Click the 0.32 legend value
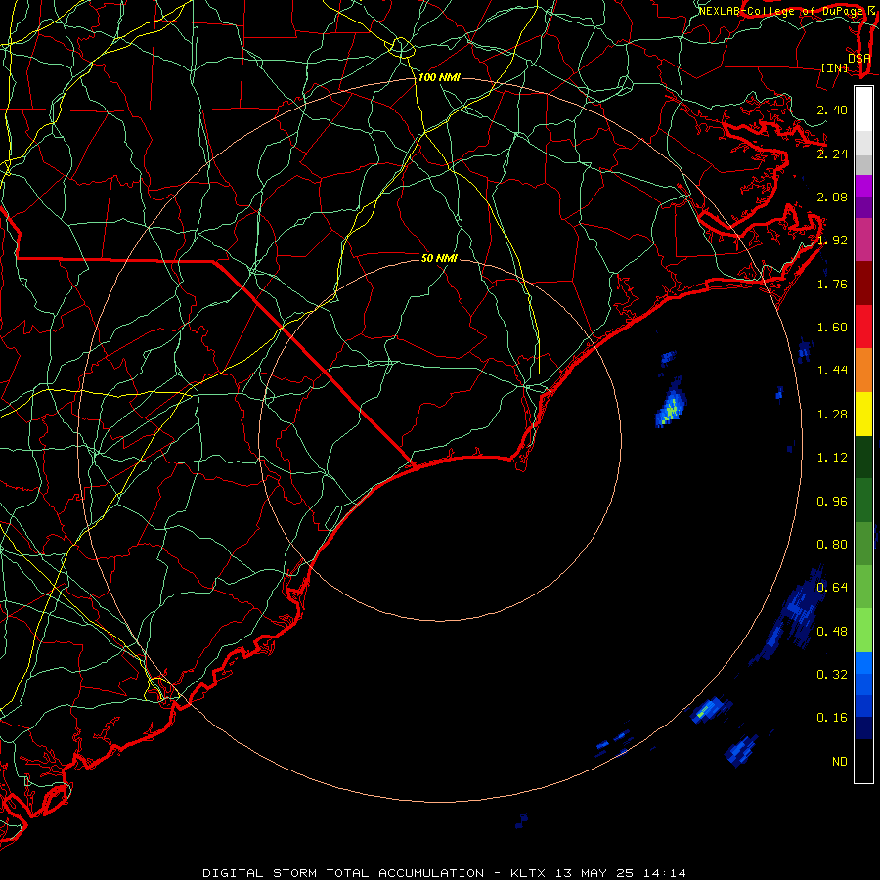880x880 pixels. [832, 675]
